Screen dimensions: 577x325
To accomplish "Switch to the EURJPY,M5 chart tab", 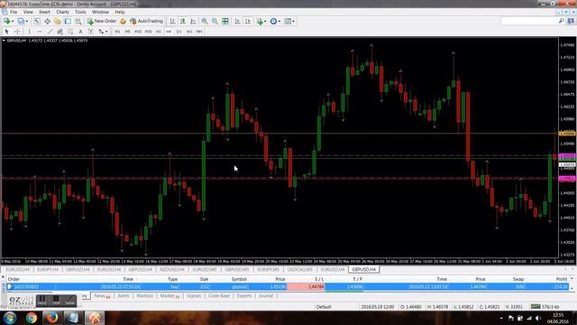I will tap(269, 270).
